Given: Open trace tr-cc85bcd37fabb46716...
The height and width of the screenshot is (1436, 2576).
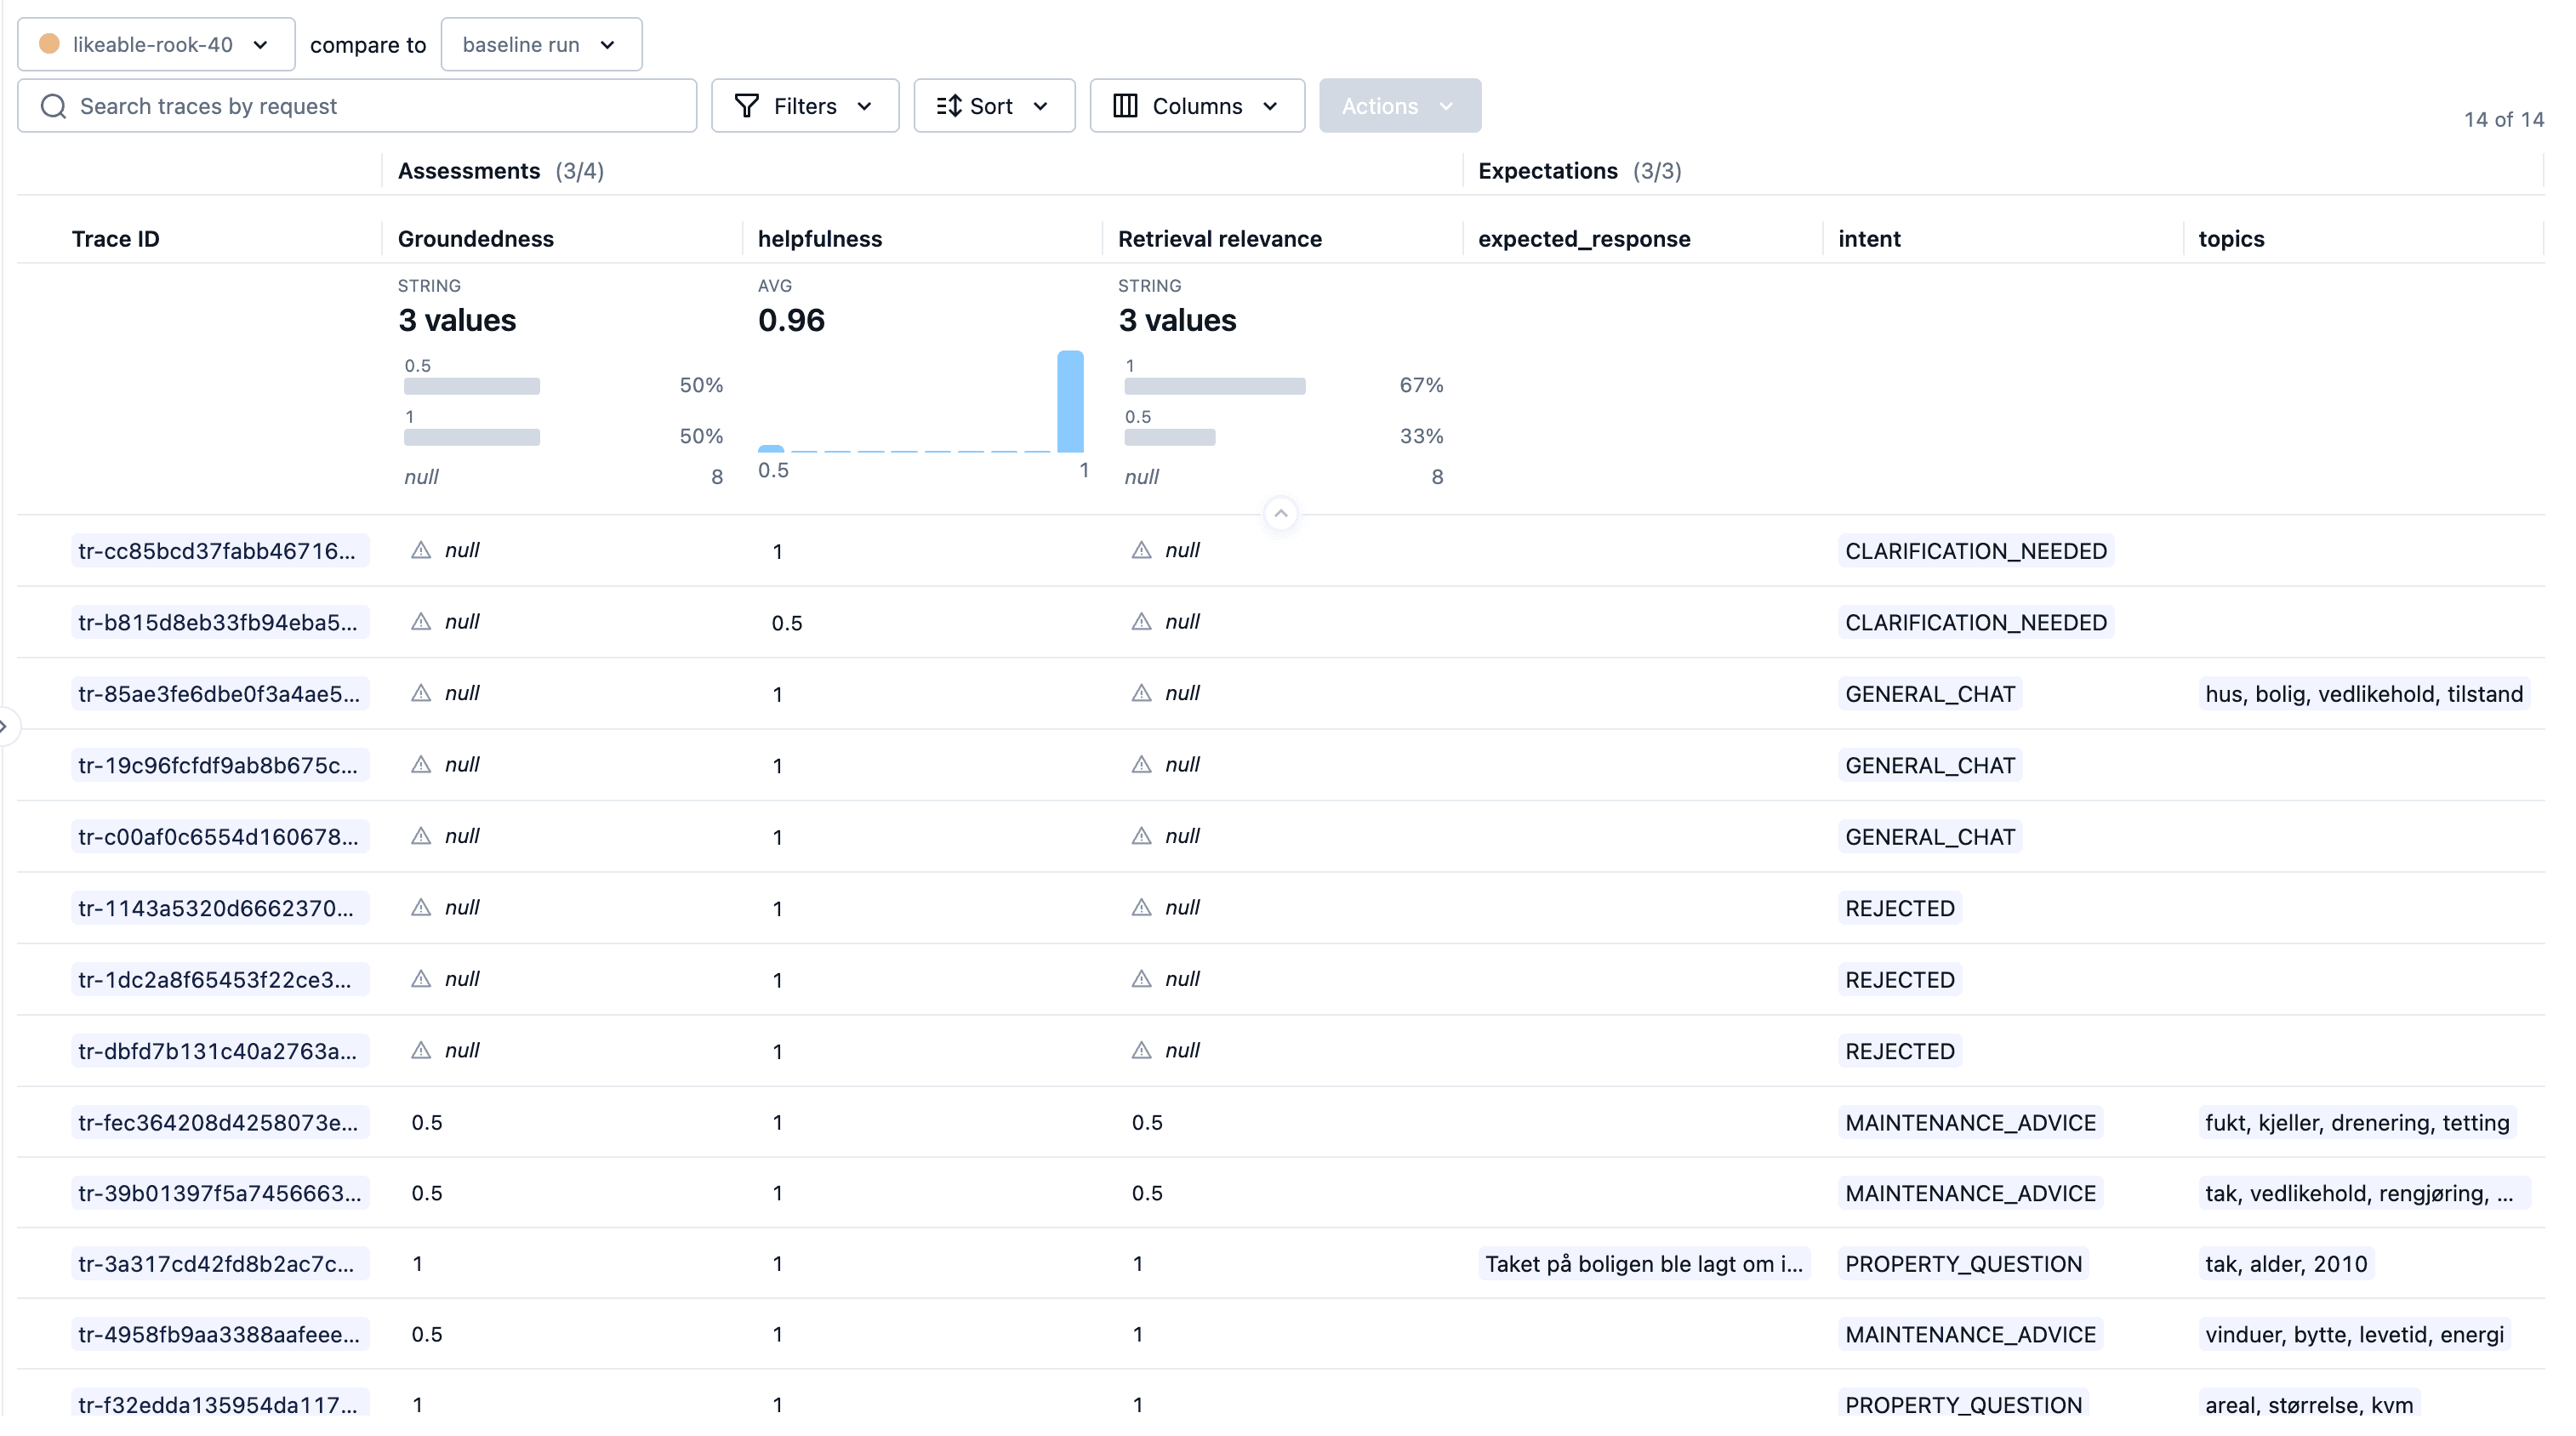Looking at the screenshot, I should (x=220, y=551).
